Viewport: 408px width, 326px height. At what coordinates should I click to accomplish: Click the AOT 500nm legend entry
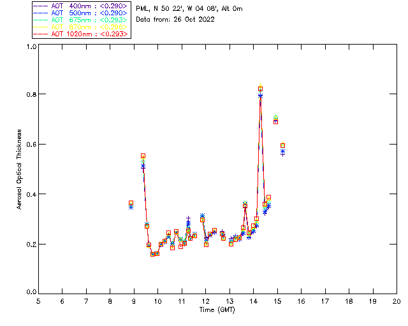(x=81, y=13)
